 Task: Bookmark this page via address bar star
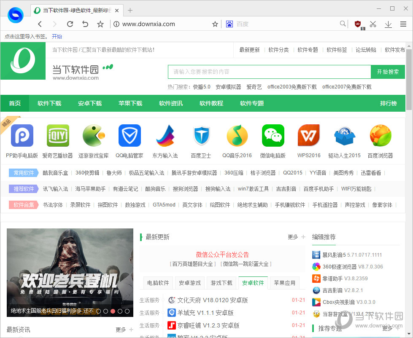click(215, 24)
